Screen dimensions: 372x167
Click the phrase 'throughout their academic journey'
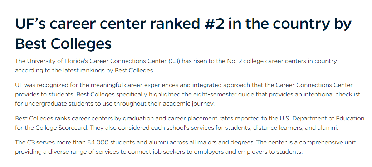click(164, 104)
